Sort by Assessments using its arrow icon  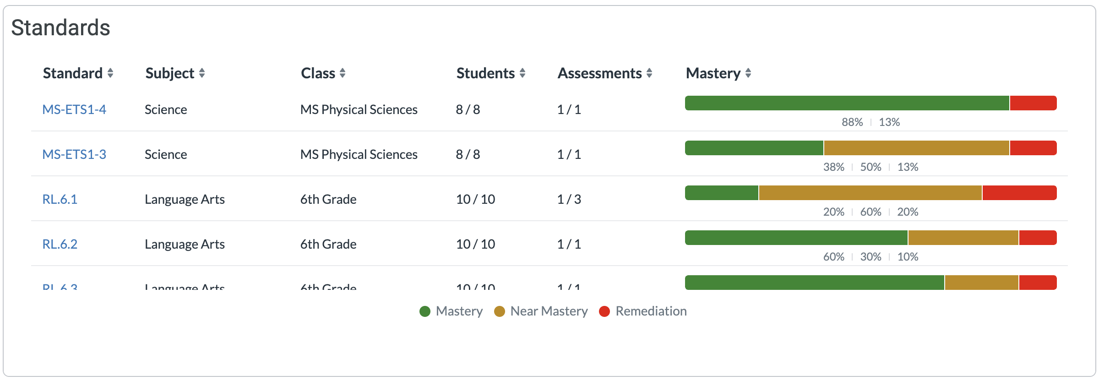pyautogui.click(x=649, y=73)
